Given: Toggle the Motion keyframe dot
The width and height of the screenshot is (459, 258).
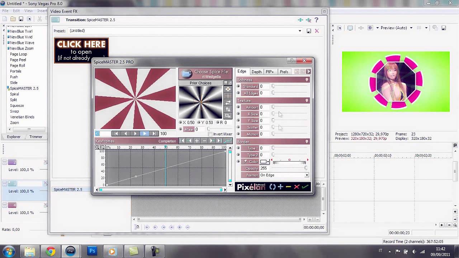Looking at the screenshot, I should tap(238, 134).
